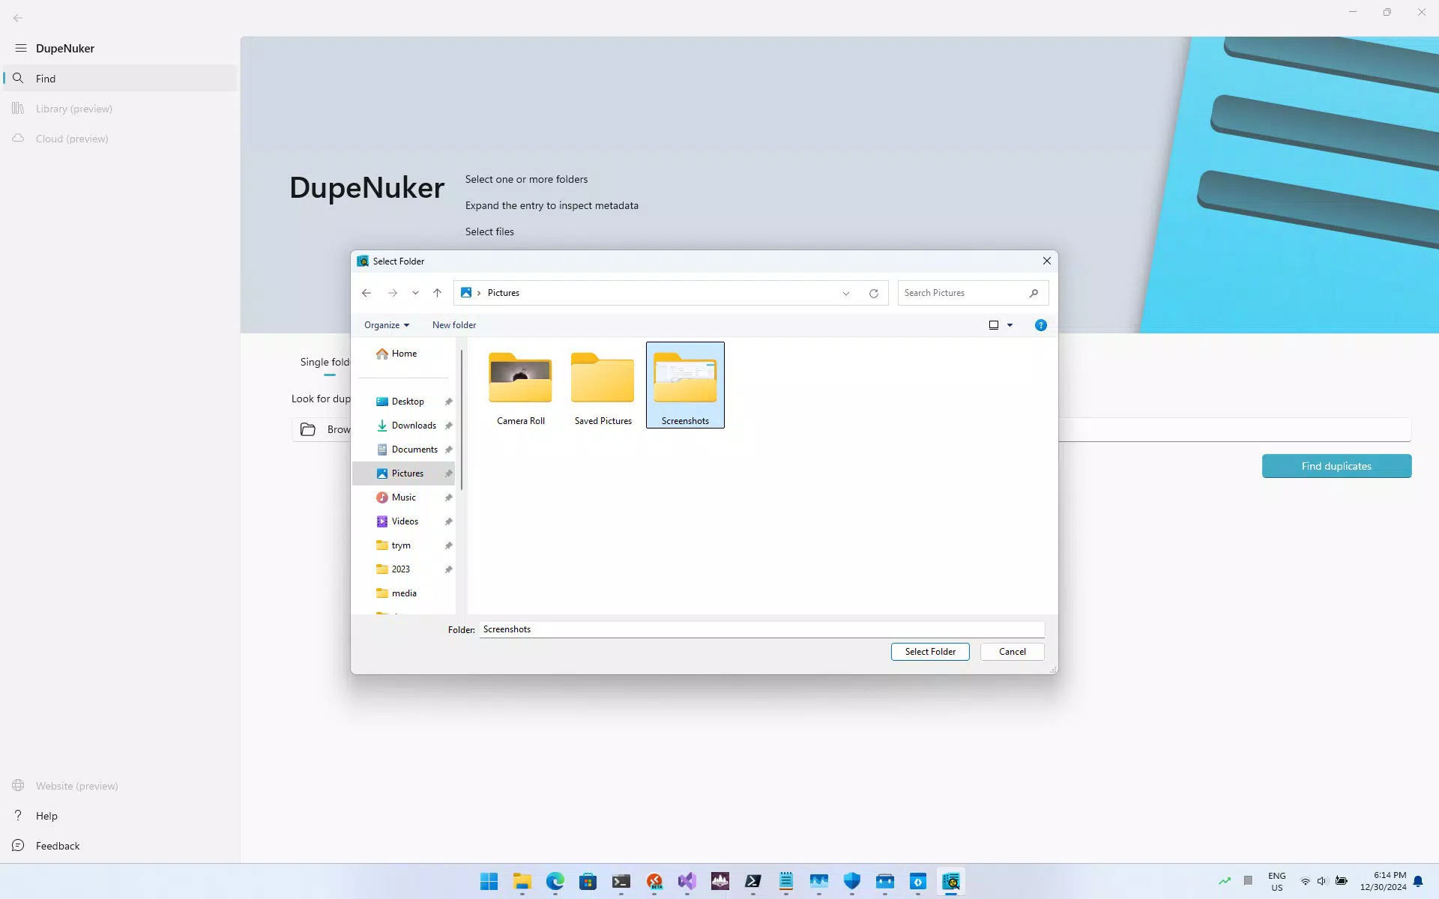Open File Explorer from the taskbar

tap(522, 881)
